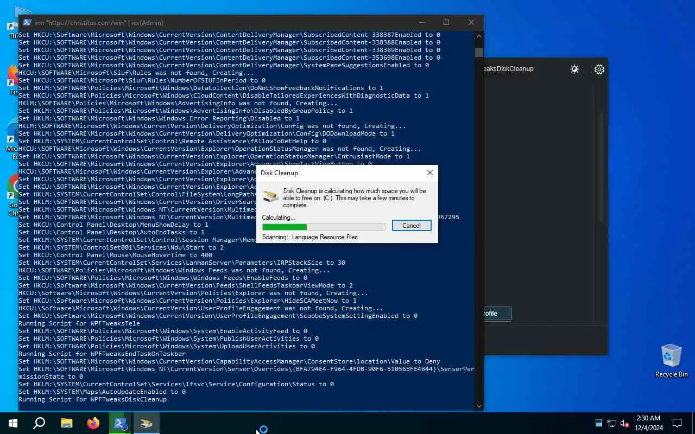Click the PowerShell scrollbar up arrow
The height and width of the screenshot is (434, 695).
479,36
